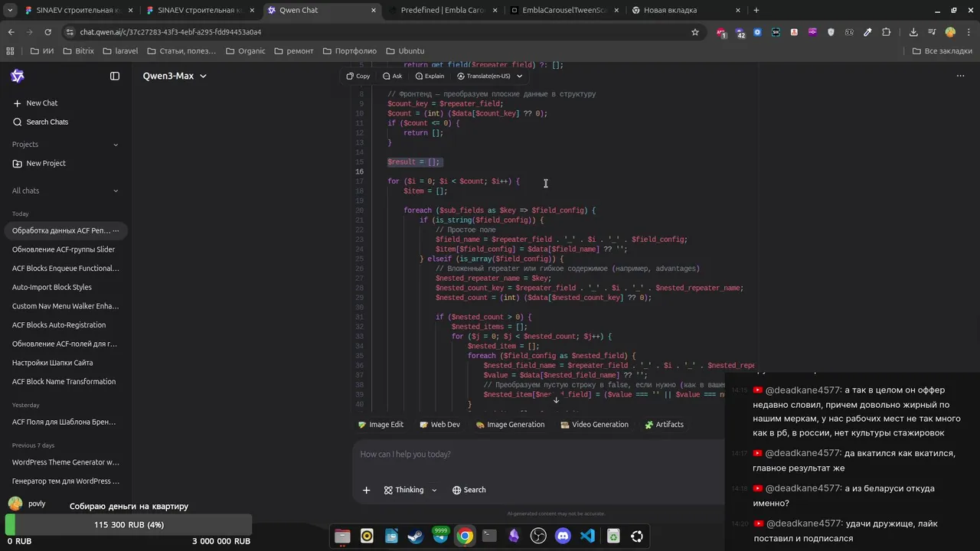980x551 pixels.
Task: Open the Все закладки folder
Action: [x=942, y=51]
